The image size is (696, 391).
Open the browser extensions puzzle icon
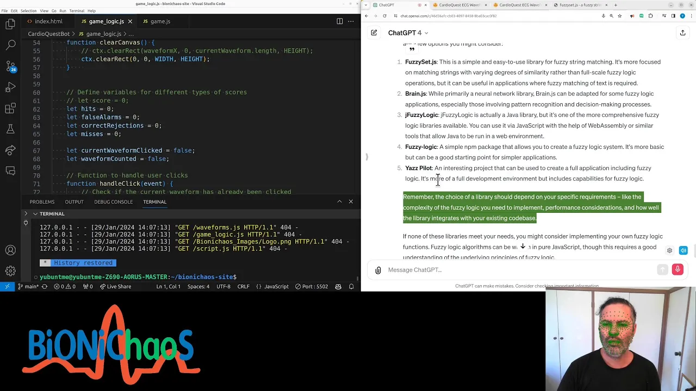click(x=650, y=16)
